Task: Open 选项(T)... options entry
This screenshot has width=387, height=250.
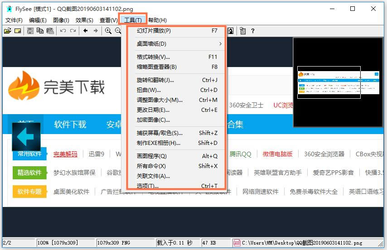Action: 176,186
